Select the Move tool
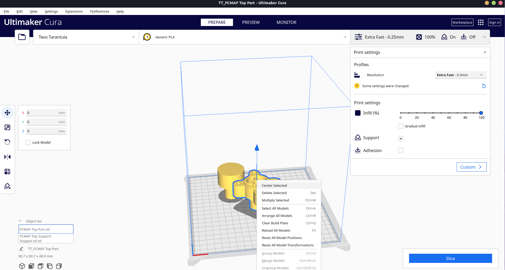This screenshot has width=505, height=270. pos(7,113)
